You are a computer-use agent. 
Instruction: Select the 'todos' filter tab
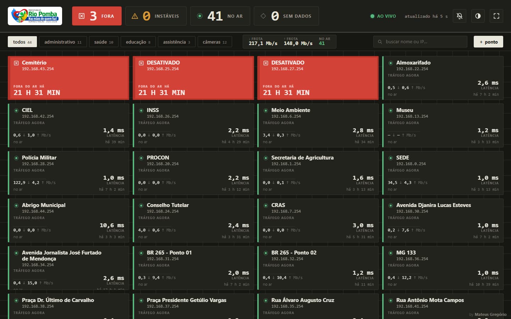click(x=22, y=42)
